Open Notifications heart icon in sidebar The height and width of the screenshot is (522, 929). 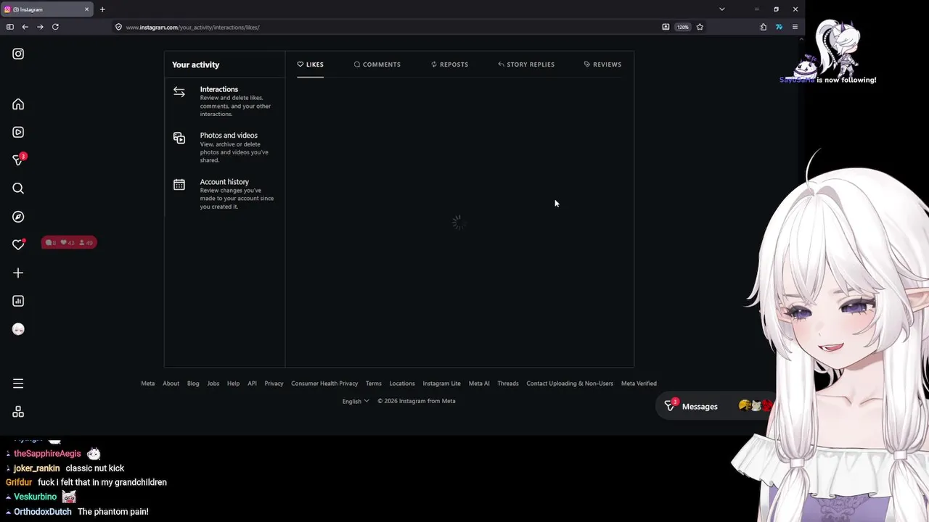18,245
